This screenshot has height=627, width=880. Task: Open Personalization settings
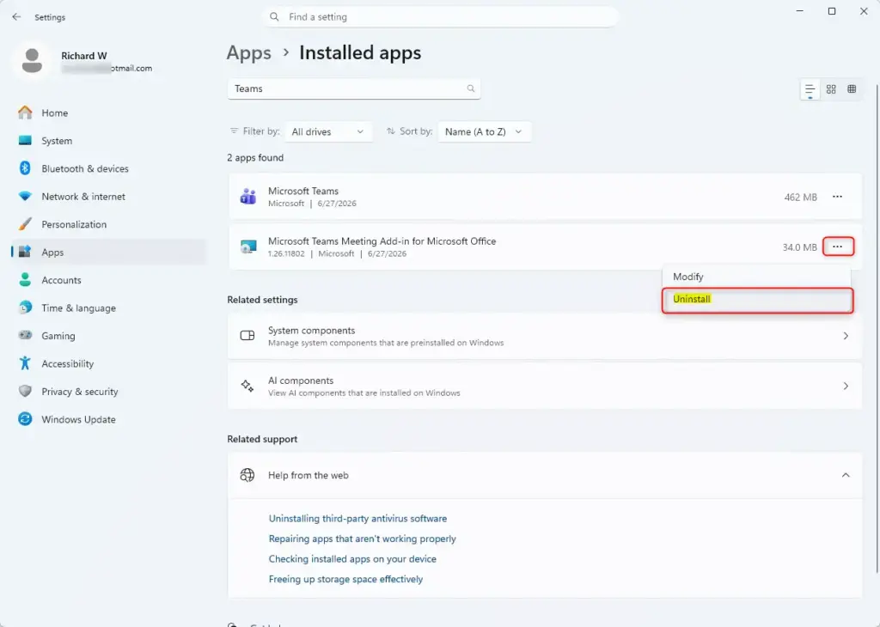(109, 224)
